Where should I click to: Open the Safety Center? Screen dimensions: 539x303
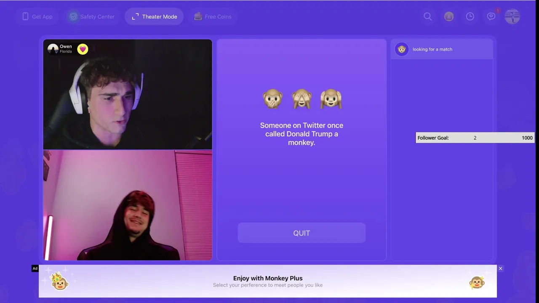pos(92,16)
